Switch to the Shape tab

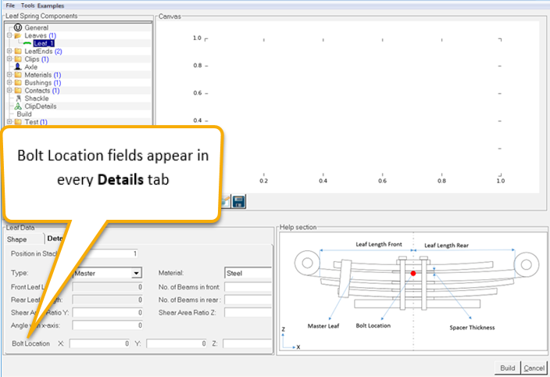pyautogui.click(x=17, y=239)
